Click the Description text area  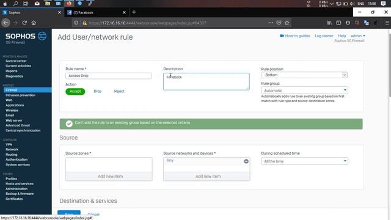pyautogui.click(x=206, y=81)
